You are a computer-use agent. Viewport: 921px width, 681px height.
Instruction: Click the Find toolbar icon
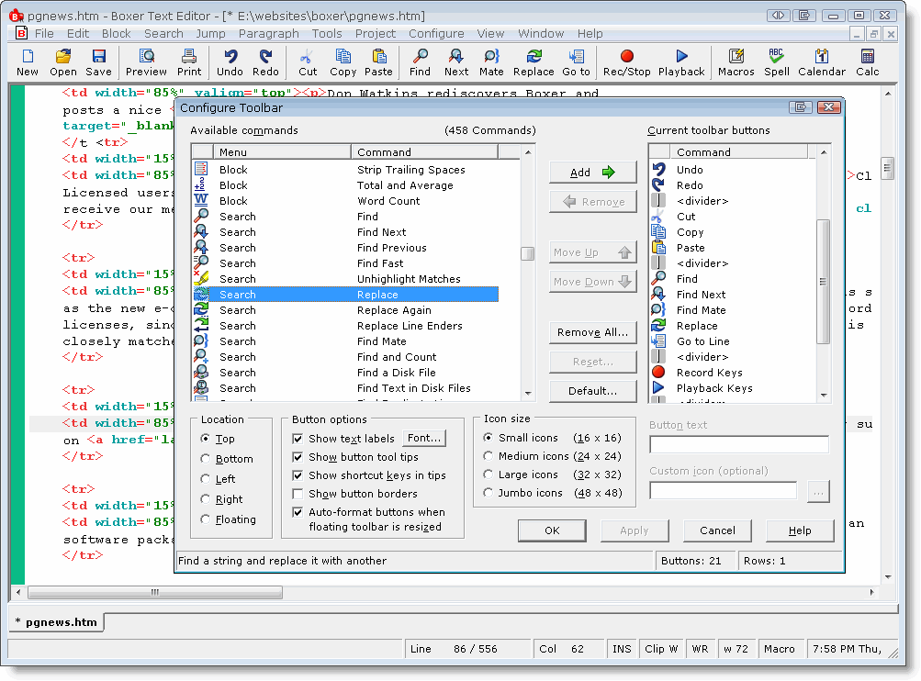click(418, 62)
